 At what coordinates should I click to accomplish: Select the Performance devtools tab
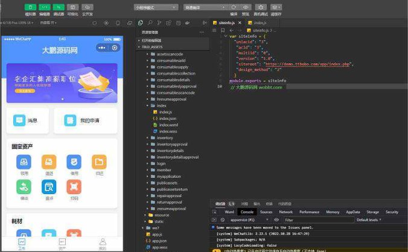pyautogui.click(x=309, y=212)
